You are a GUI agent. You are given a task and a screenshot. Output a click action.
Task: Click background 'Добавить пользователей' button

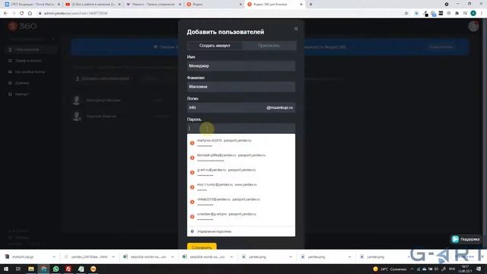pyautogui.click(x=102, y=78)
